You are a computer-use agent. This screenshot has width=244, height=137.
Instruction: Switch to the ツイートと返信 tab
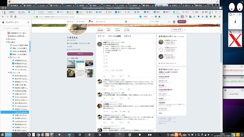[x=114, y=36]
